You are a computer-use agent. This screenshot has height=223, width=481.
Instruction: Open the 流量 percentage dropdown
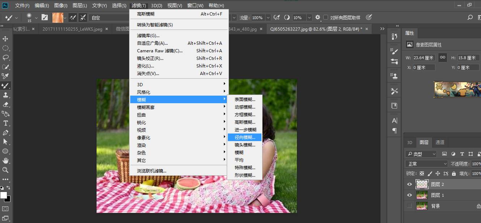(x=268, y=17)
